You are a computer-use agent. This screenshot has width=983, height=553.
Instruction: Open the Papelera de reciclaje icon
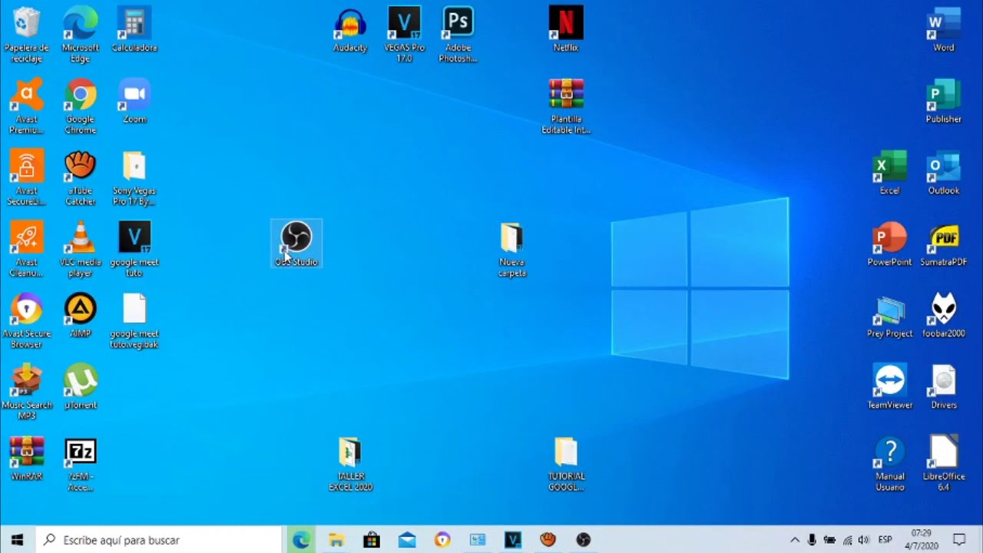[26, 35]
